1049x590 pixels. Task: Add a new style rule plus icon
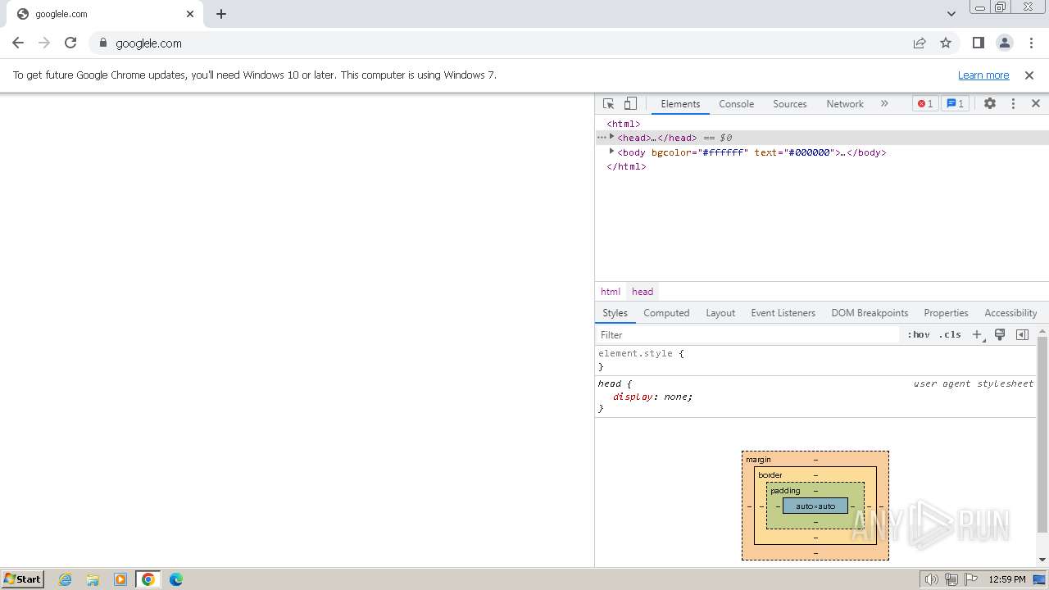pyautogui.click(x=977, y=334)
